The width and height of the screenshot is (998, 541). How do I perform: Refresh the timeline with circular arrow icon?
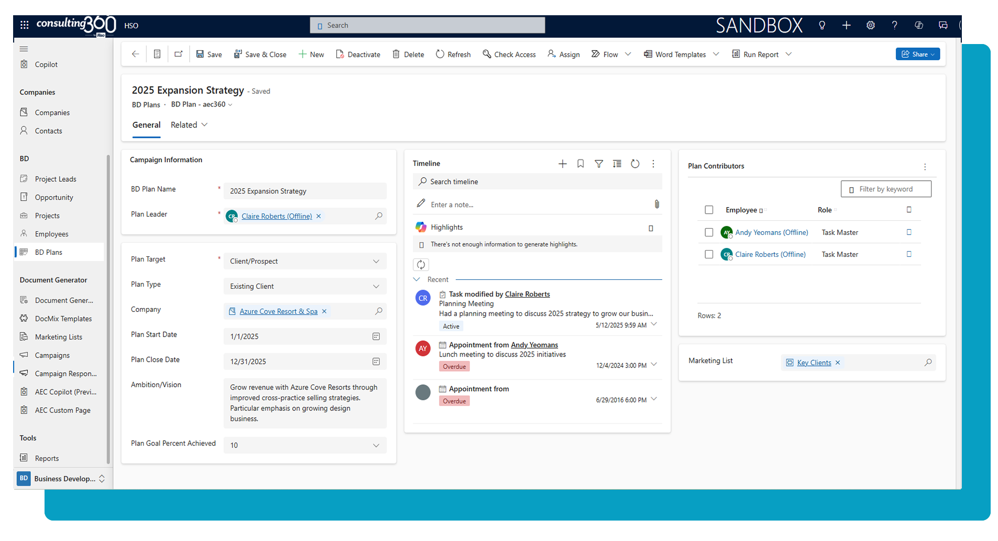(x=635, y=164)
